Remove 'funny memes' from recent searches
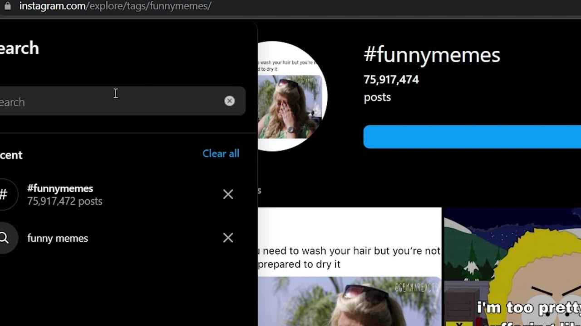The width and height of the screenshot is (581, 326). [228, 238]
